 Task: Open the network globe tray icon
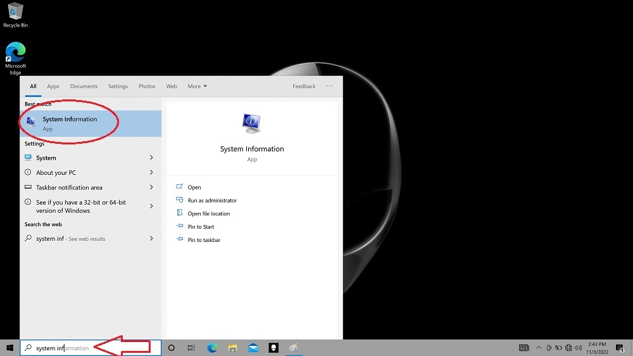coord(568,348)
